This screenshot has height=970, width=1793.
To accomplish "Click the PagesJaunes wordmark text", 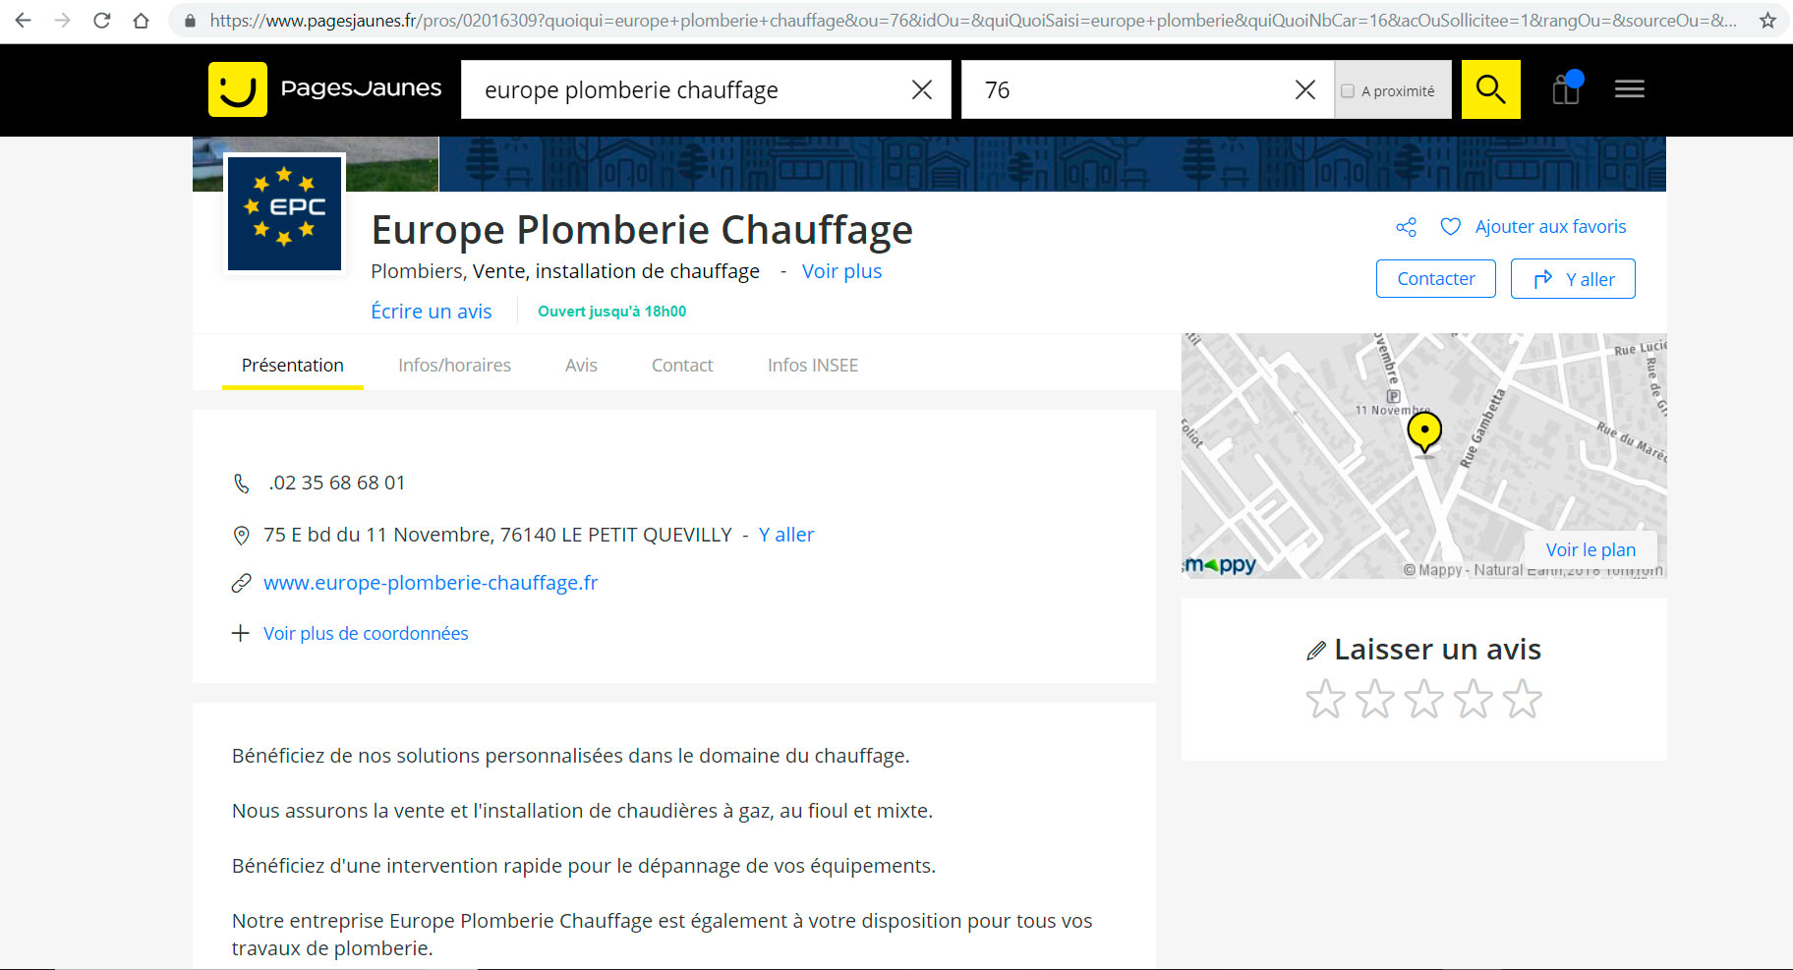I will pyautogui.click(x=361, y=88).
